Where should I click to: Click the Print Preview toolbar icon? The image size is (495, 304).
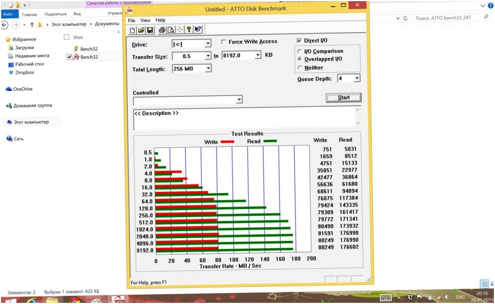(x=170, y=30)
